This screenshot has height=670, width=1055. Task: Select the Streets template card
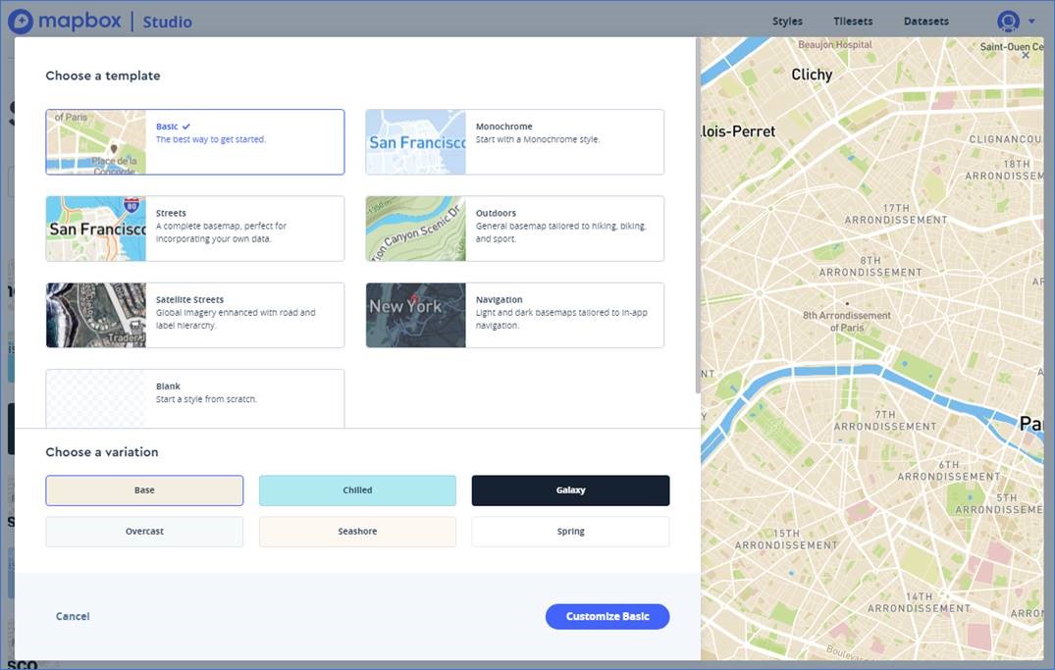pyautogui.click(x=195, y=229)
